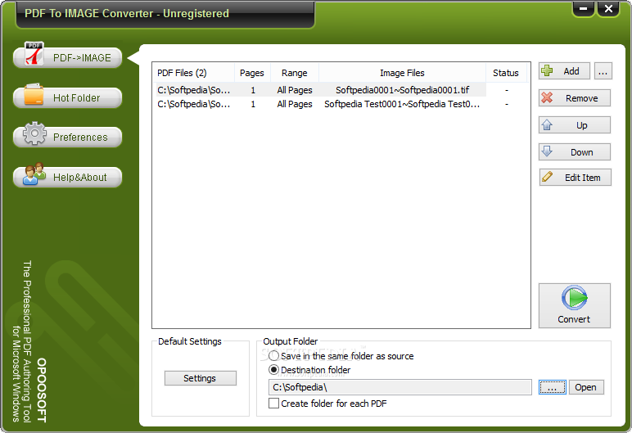Move the selected item Down
Screen dimensions: 632x433
click(575, 152)
